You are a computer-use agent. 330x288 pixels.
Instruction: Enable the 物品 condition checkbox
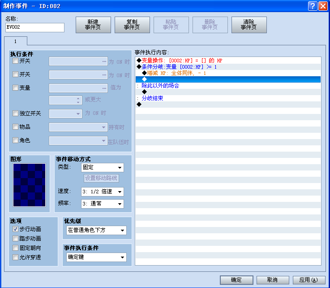pyautogui.click(x=15, y=127)
